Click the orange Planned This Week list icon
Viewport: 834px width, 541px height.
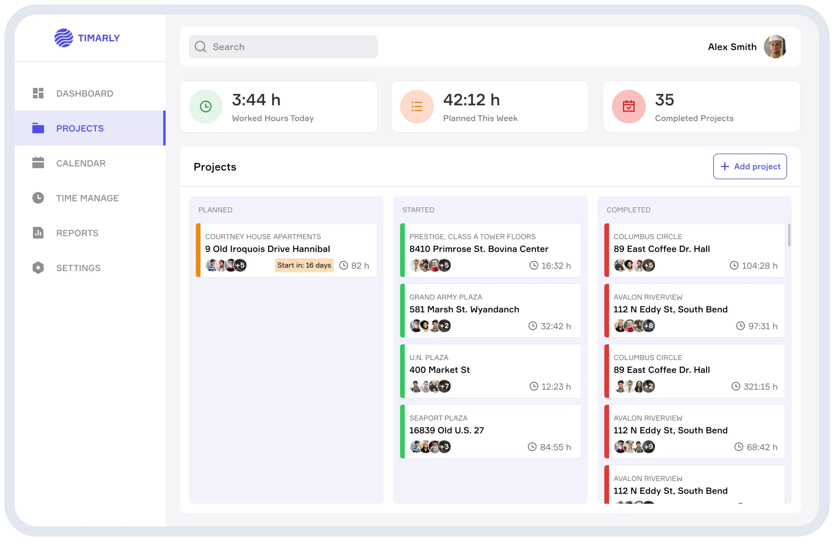point(417,106)
